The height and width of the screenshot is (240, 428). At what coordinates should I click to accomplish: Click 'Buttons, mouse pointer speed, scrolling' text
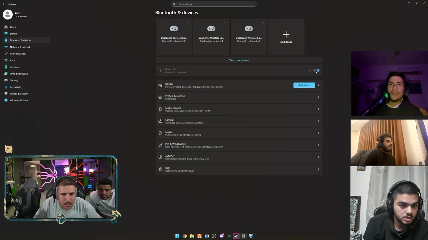[183, 135]
